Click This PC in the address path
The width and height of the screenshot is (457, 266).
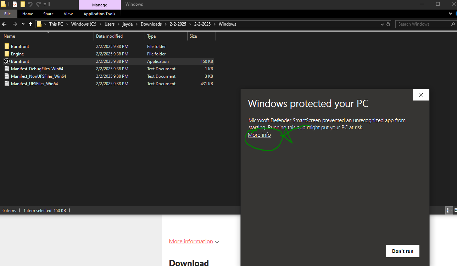tap(56, 24)
